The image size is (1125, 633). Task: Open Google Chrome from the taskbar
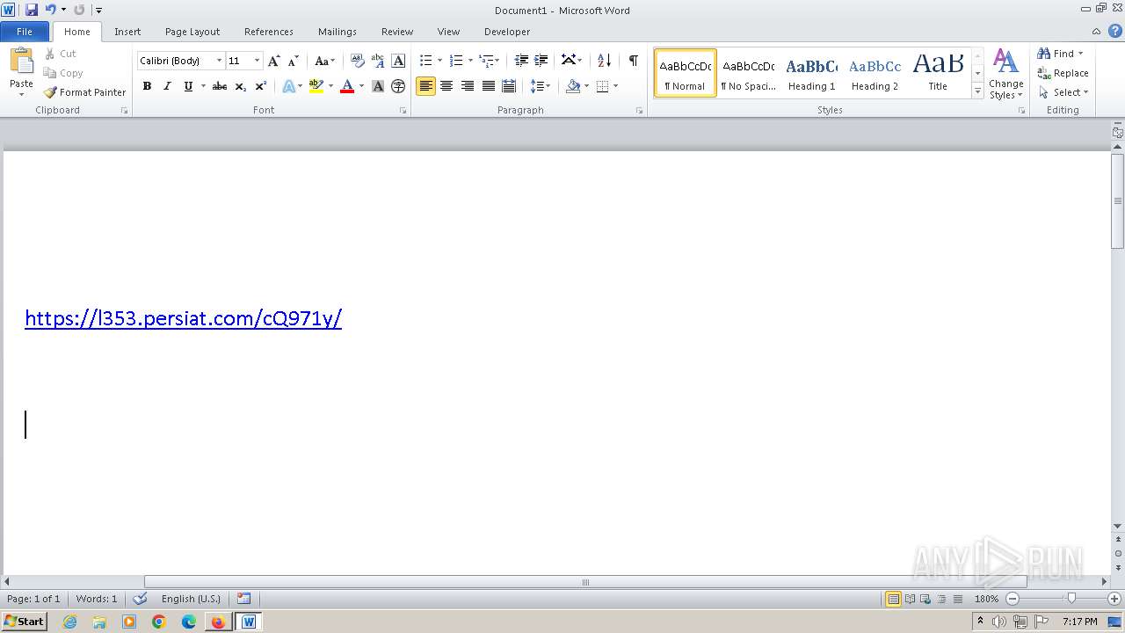pos(159,622)
